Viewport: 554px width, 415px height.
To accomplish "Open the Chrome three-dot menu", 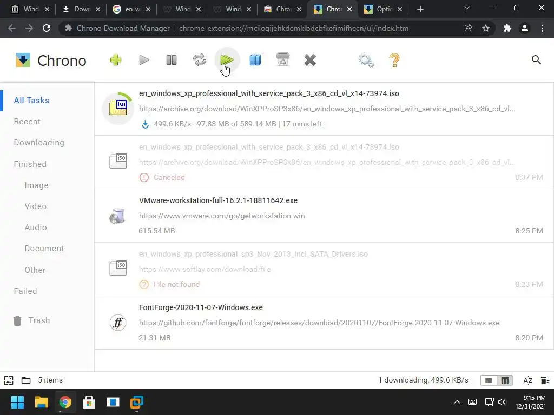I will pyautogui.click(x=542, y=28).
